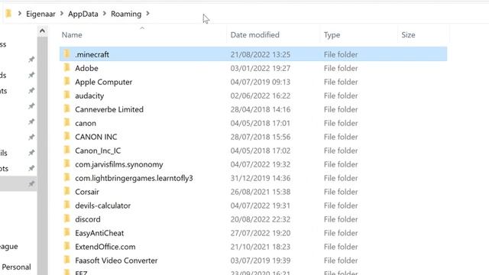Click Roaming in the address path
The image size is (489, 275).
(x=126, y=14)
